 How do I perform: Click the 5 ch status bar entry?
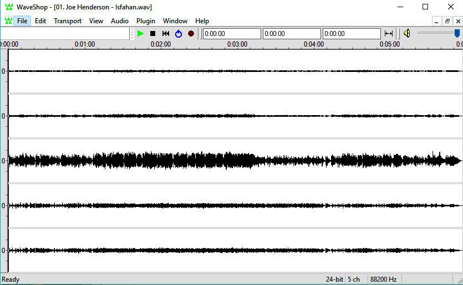(x=353, y=279)
